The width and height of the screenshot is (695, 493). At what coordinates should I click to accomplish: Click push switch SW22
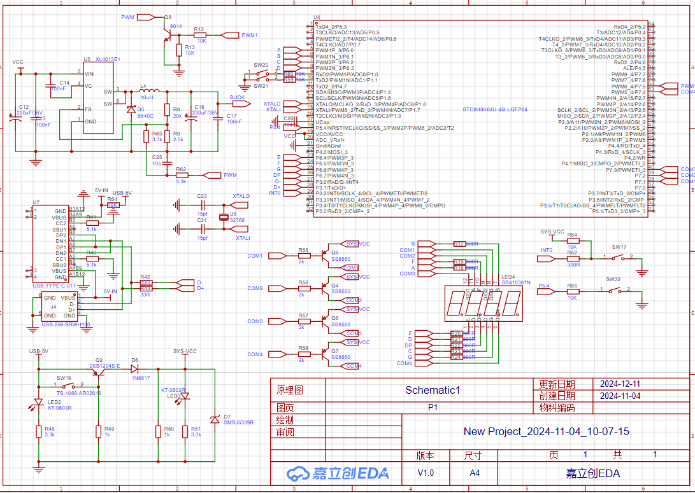coord(614,291)
